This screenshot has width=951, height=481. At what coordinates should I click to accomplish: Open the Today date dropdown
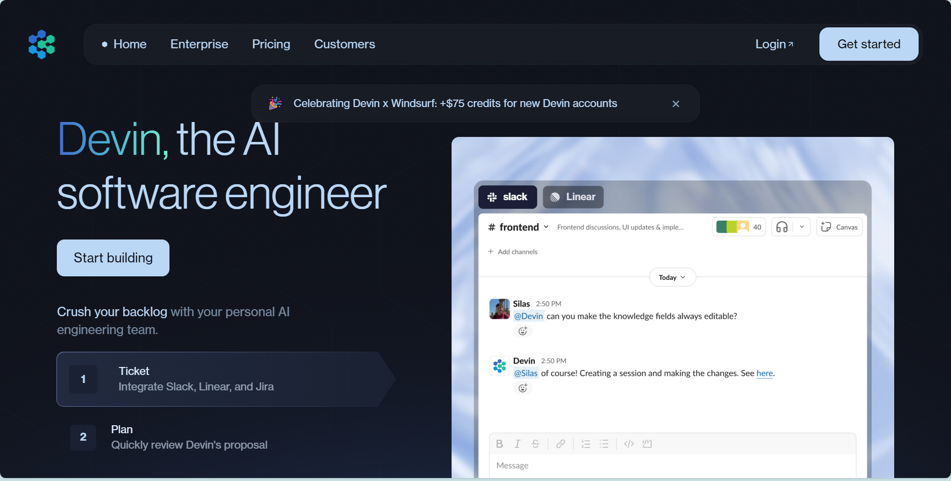click(x=672, y=277)
